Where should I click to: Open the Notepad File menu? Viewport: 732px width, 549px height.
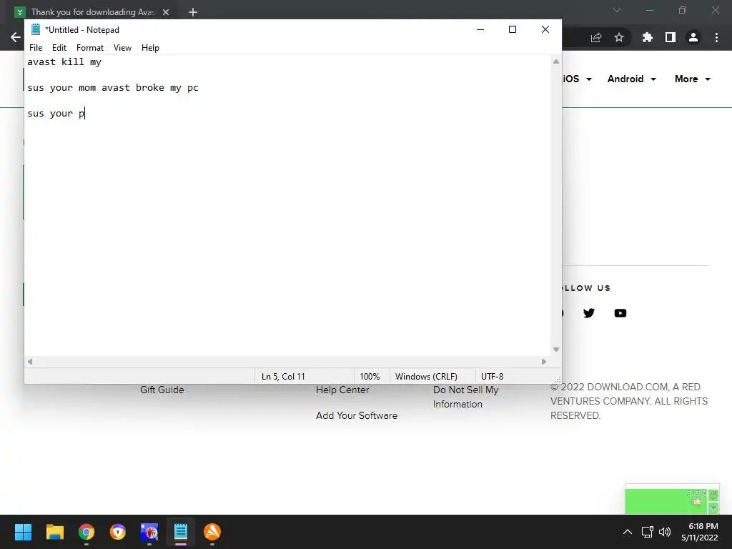[x=36, y=48]
